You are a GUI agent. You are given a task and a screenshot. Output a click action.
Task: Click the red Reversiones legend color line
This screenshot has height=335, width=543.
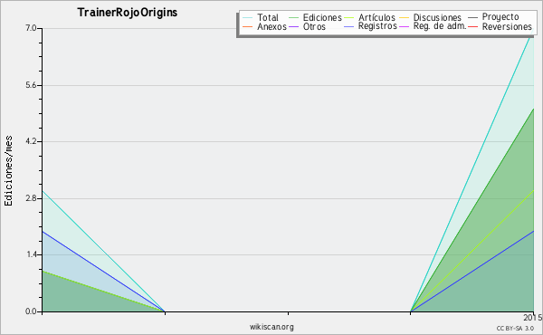click(473, 26)
